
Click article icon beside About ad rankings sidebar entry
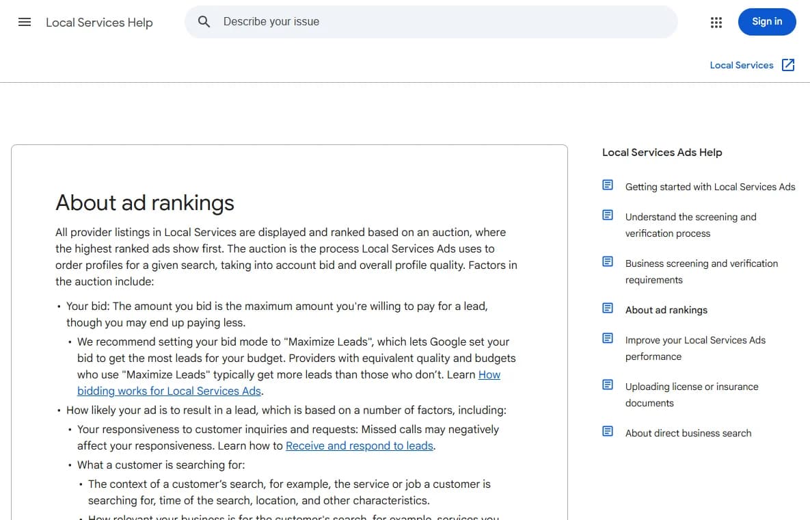point(608,308)
